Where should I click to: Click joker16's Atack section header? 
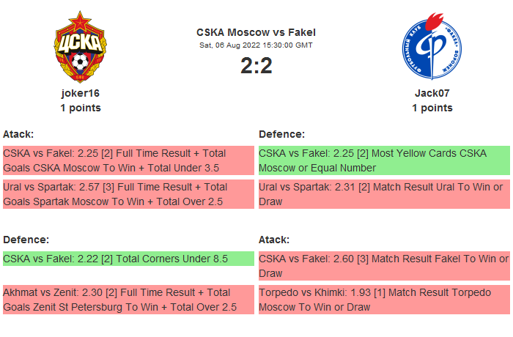pyautogui.click(x=18, y=134)
